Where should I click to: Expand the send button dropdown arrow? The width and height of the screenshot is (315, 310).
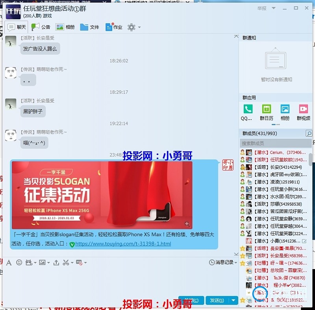point(233,301)
